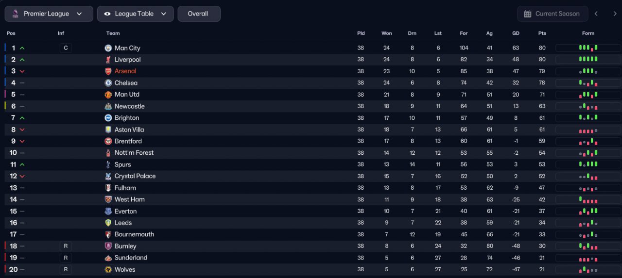The image size is (622, 278).
Task: Open the Newcastle team link
Action: pos(129,106)
